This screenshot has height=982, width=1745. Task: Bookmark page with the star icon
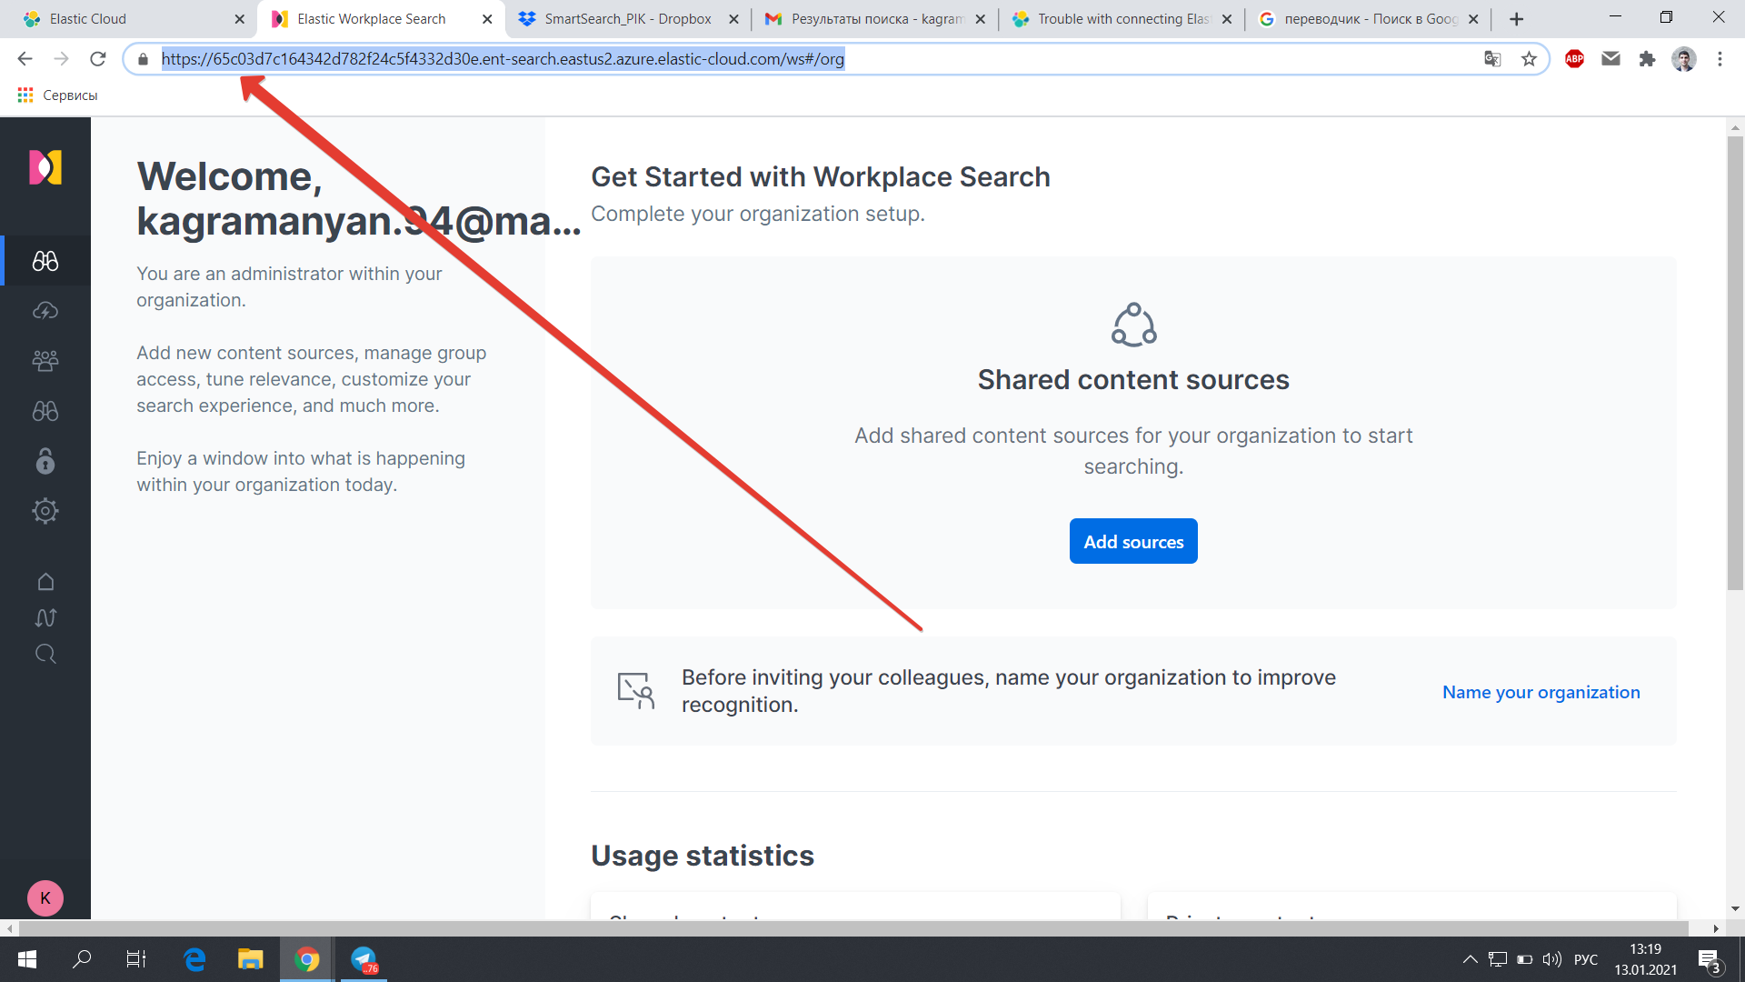click(x=1529, y=59)
